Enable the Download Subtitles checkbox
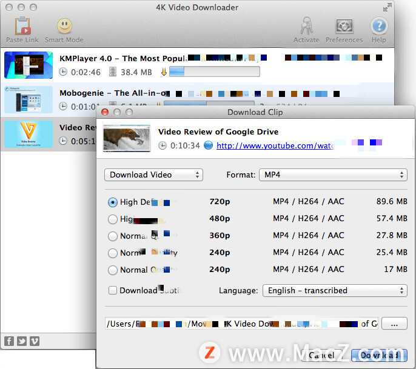The image size is (416, 369). click(x=113, y=290)
